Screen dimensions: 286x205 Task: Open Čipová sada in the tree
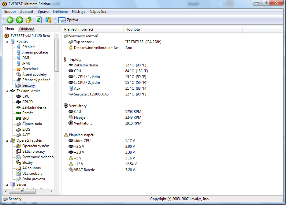click(x=32, y=124)
